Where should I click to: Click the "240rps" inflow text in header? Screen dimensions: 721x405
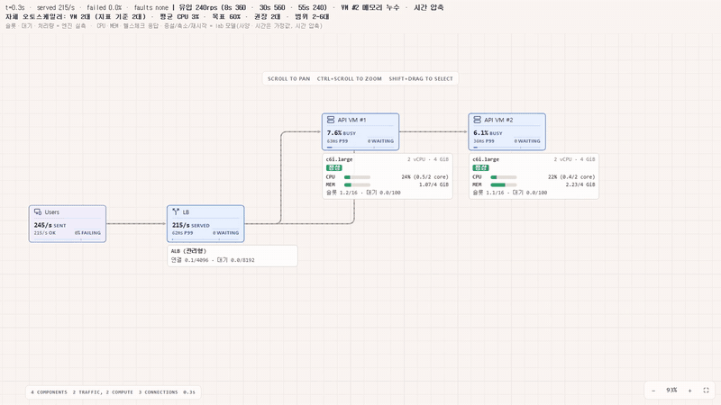[x=206, y=7]
